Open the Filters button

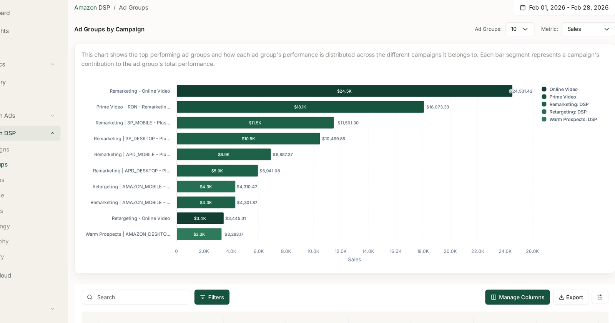(x=212, y=297)
